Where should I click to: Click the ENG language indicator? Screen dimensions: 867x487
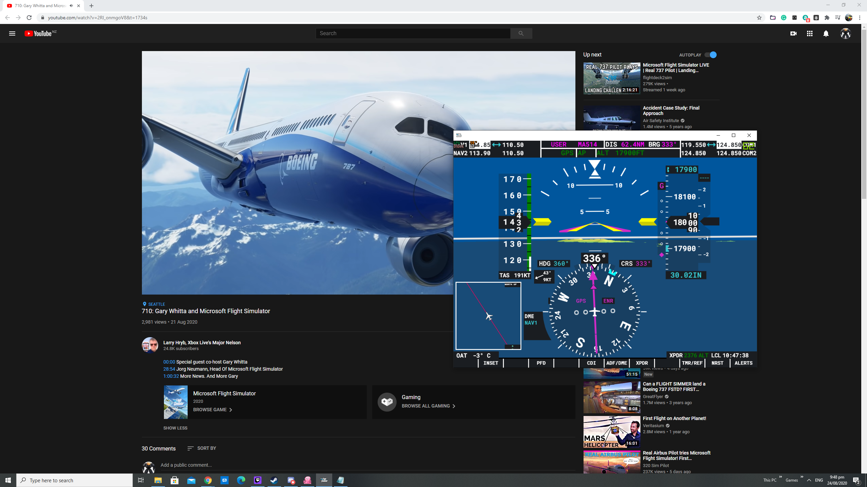click(819, 480)
